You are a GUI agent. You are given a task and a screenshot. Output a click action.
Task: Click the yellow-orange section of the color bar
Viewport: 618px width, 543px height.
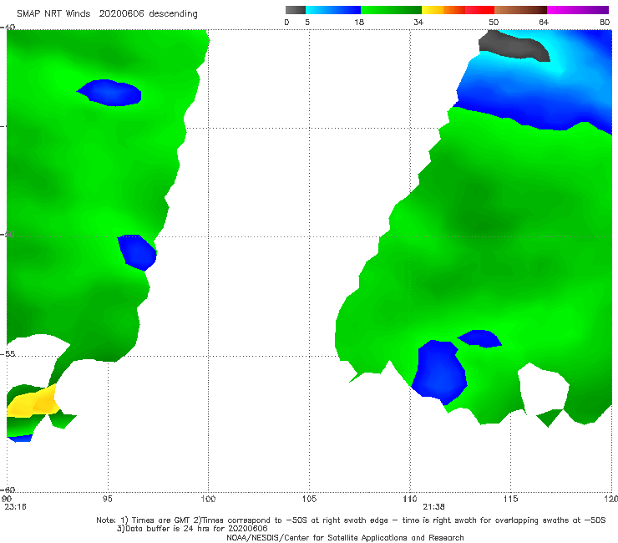pos(443,10)
